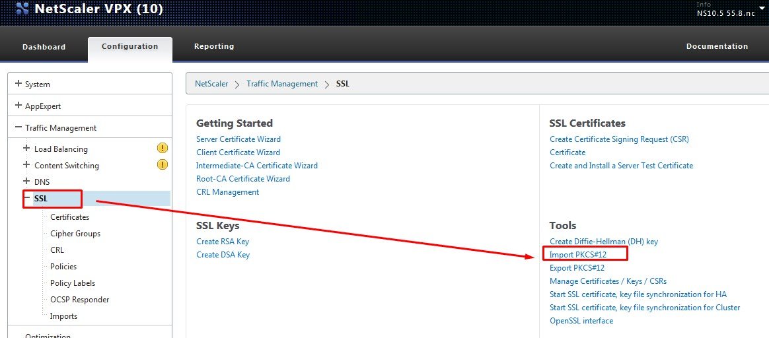Screen dimensions: 769x338
Task: Select Cipher Groups in sidebar
Action: click(75, 234)
